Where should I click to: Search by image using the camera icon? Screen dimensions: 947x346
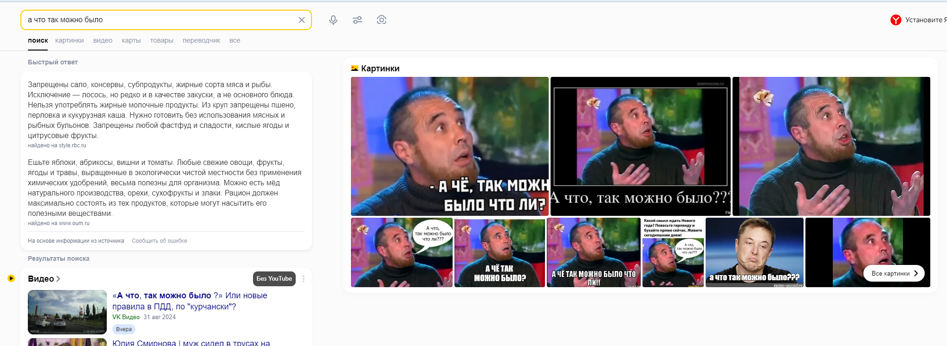382,20
